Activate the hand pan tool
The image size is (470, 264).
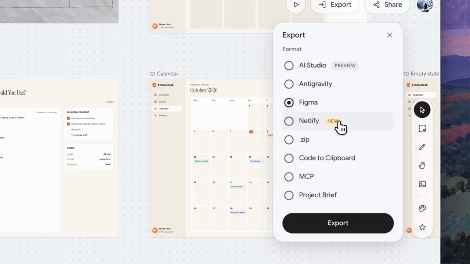click(422, 166)
